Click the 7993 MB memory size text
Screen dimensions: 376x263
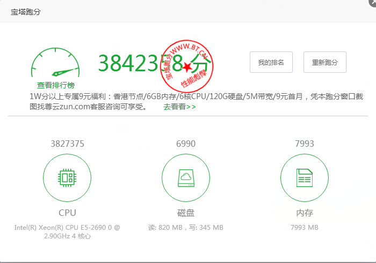tap(305, 227)
